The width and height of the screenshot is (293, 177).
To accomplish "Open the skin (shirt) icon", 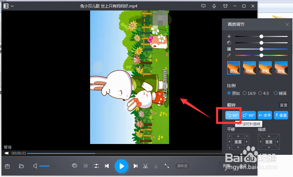I will tap(225, 6).
